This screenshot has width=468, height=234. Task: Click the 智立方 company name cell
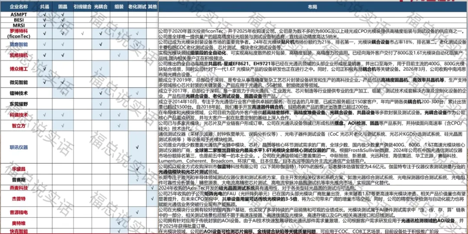18,126
